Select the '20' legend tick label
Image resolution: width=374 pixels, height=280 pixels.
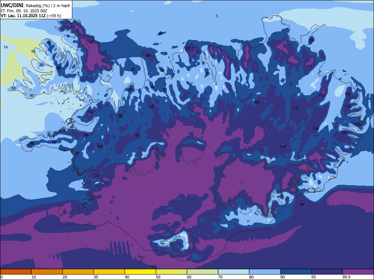pyautogui.click(x=65, y=277)
